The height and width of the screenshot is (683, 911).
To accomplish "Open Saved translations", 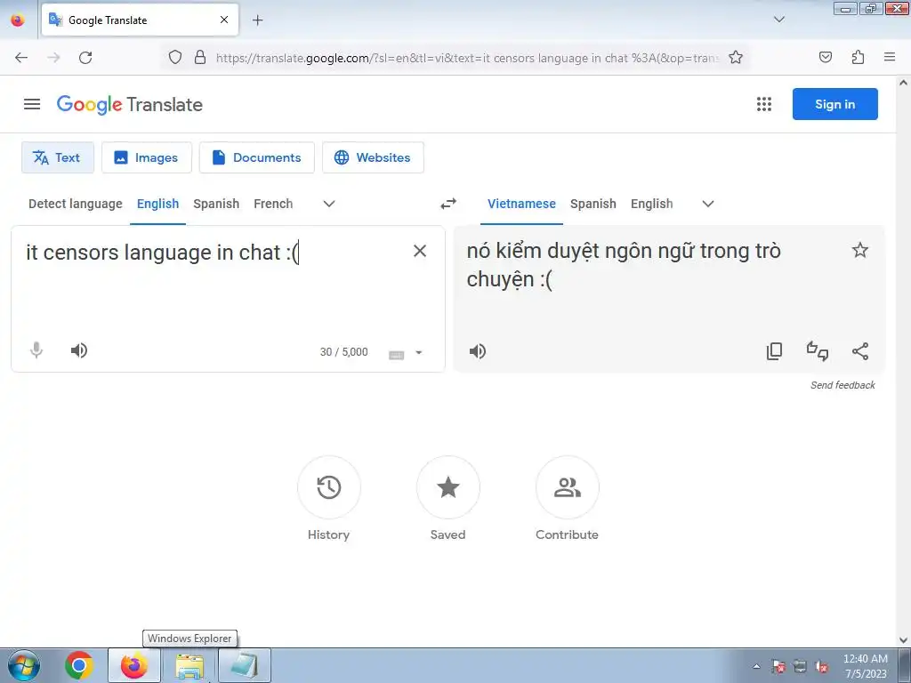I will point(448,487).
